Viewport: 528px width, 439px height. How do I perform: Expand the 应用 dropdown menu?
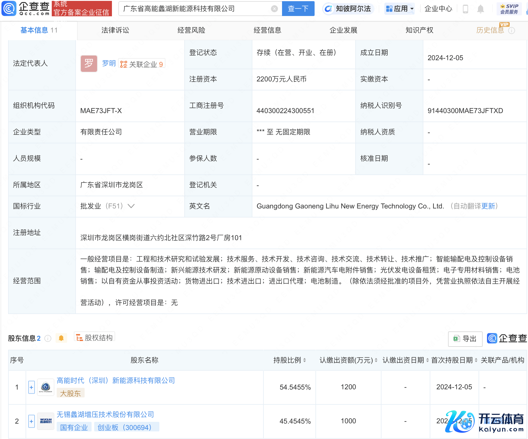click(399, 9)
